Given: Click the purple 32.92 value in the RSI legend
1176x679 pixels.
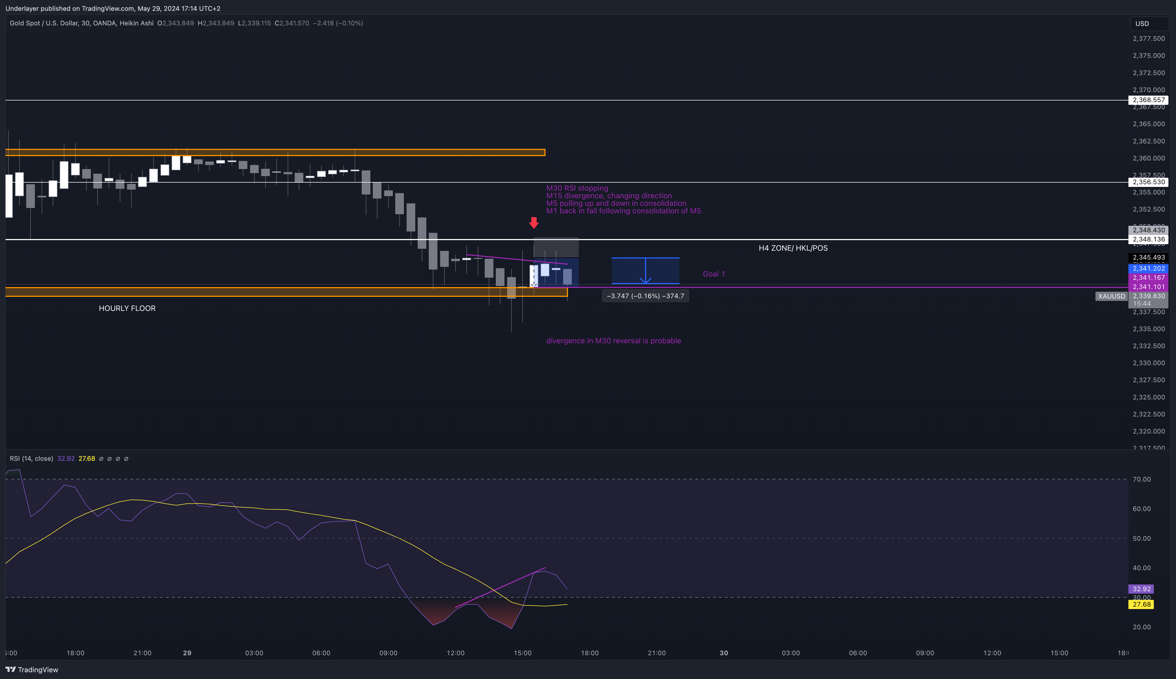Looking at the screenshot, I should [66, 458].
